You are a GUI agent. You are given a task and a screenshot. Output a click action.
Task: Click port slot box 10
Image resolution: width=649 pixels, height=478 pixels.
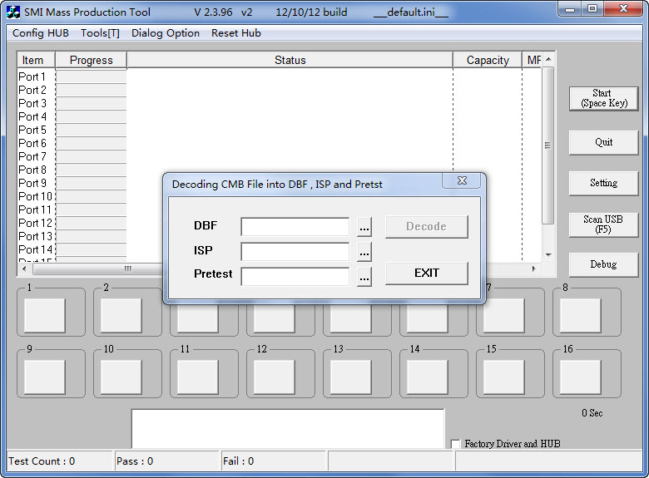coord(121,377)
